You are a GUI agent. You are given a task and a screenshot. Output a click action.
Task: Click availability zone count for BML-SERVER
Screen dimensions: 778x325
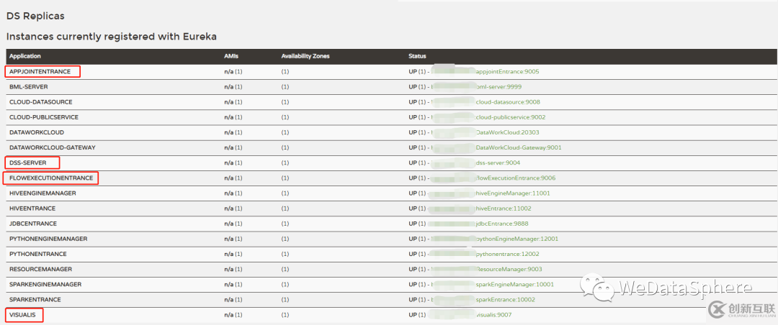tap(285, 87)
